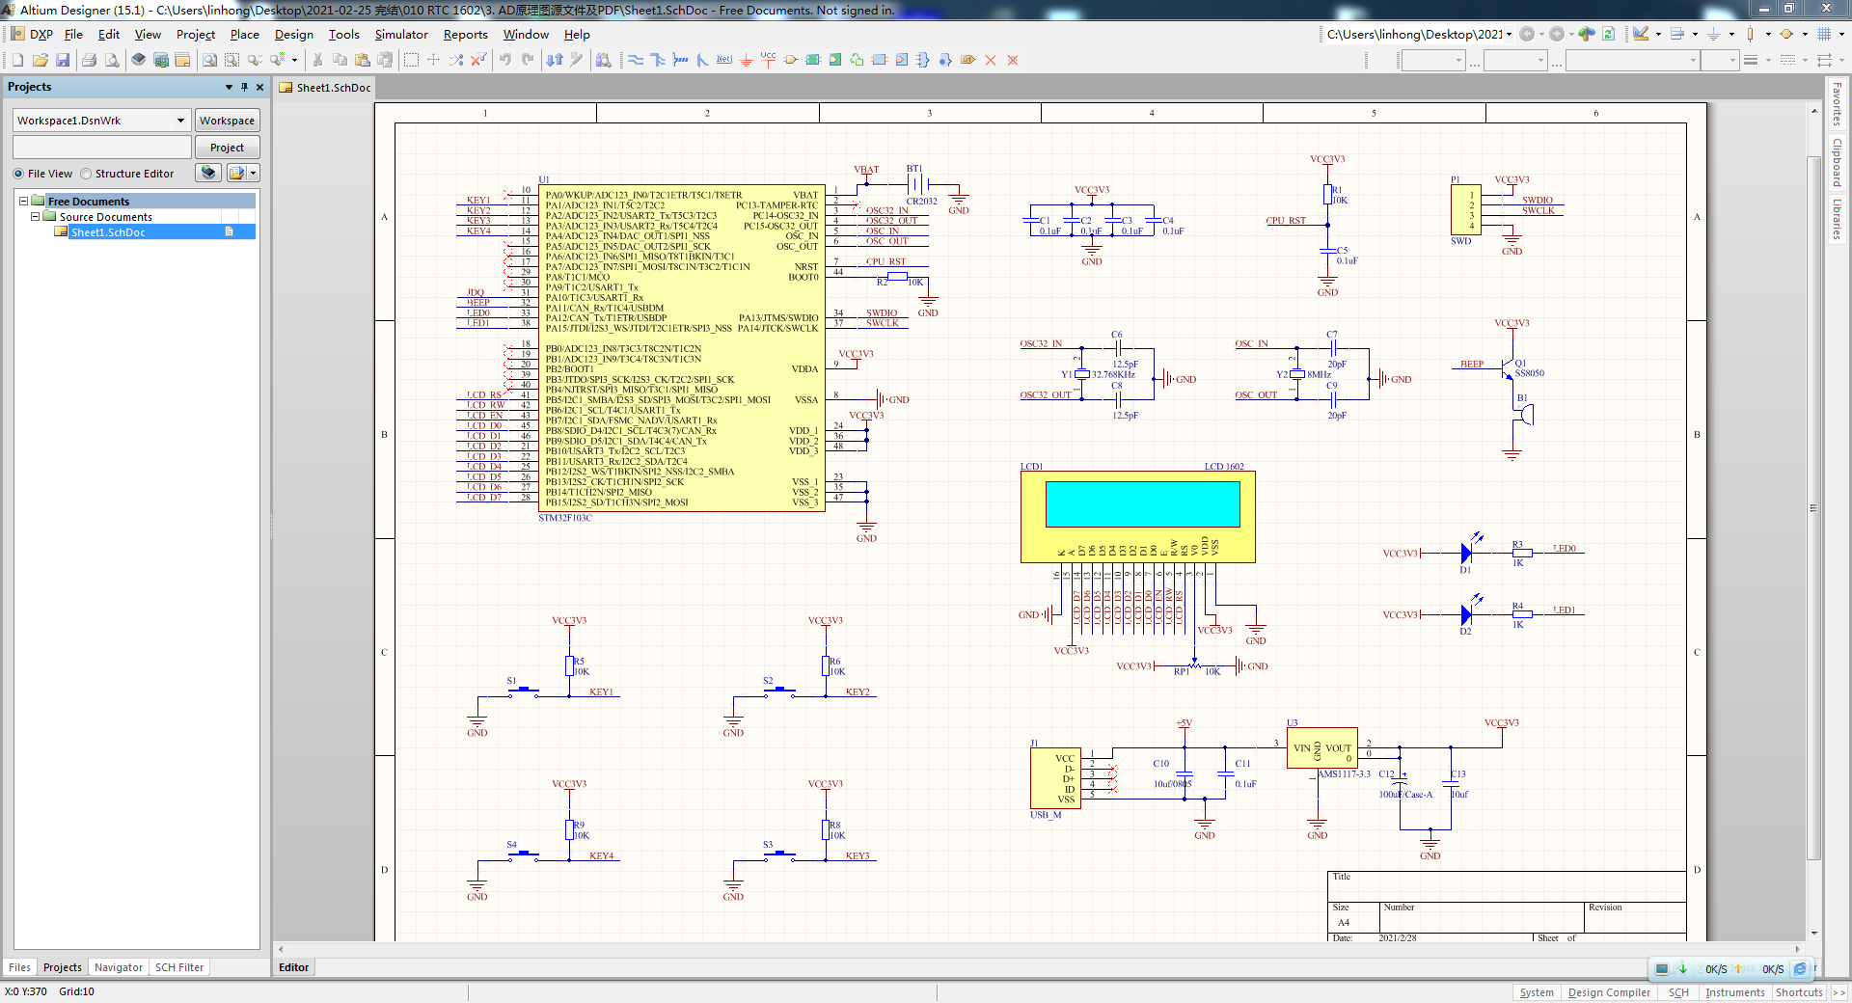Click the Project button
This screenshot has width=1852, height=1003.
(227, 147)
